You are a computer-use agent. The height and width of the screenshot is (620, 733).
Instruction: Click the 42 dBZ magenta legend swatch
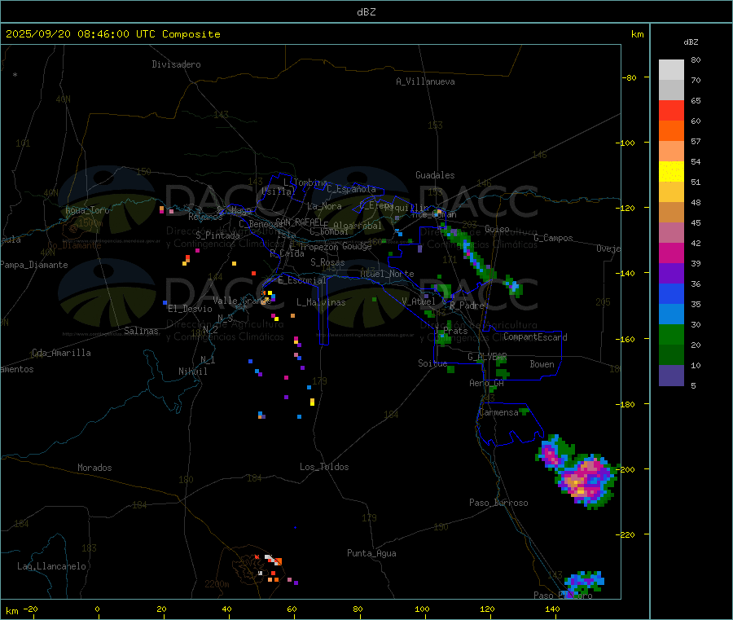coord(671,253)
